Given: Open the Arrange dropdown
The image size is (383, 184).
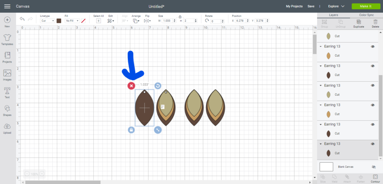Looking at the screenshot, I should (x=136, y=21).
